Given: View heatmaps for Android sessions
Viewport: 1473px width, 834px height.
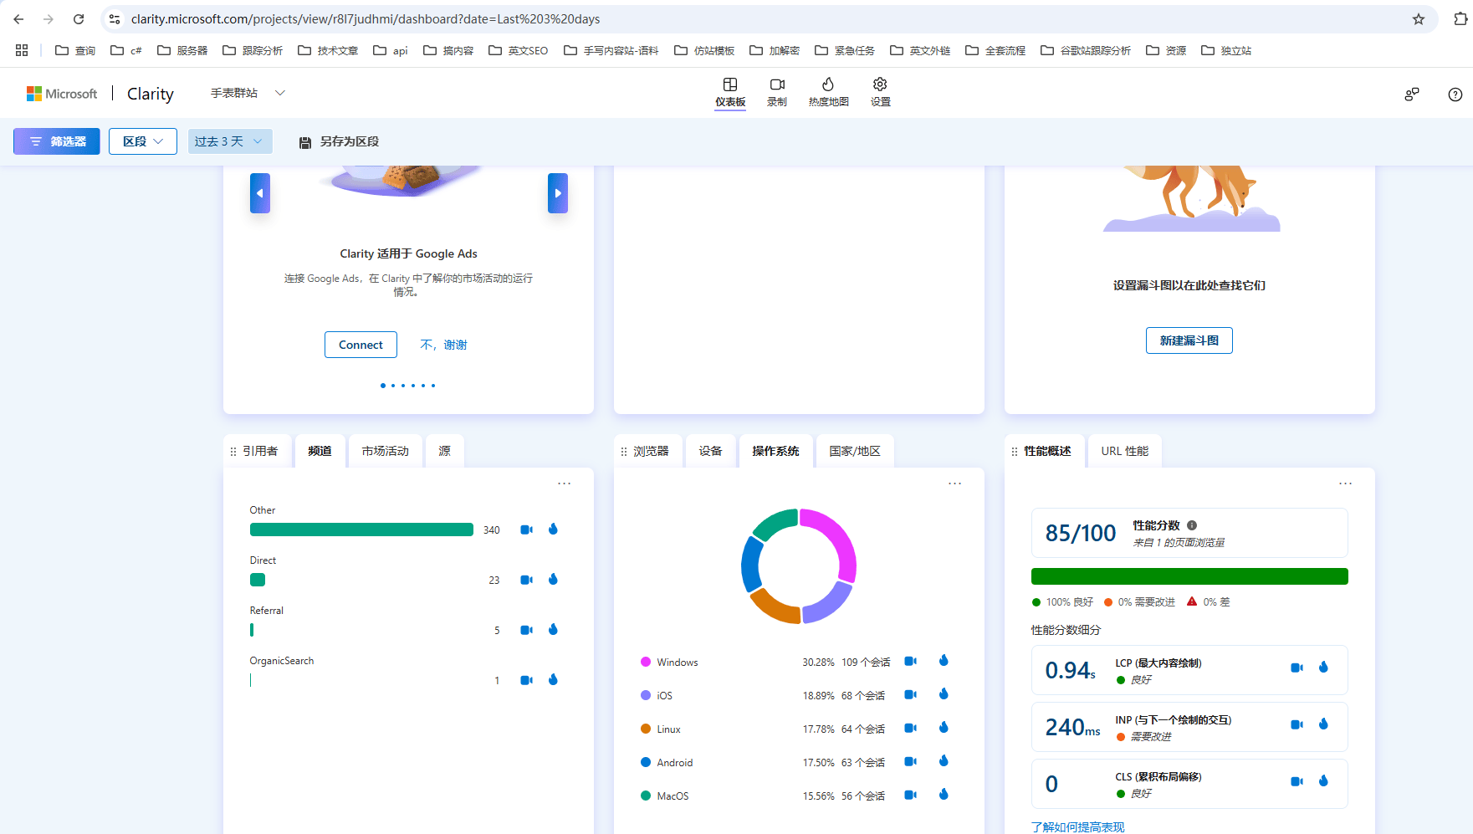Looking at the screenshot, I should point(944,761).
